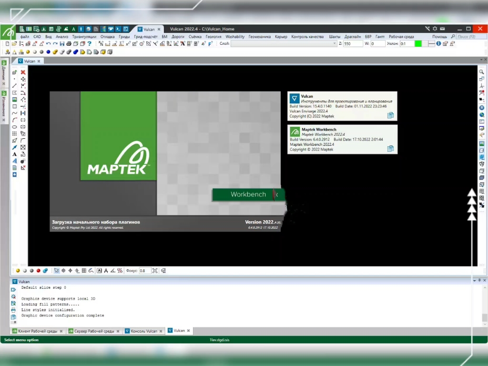Toggle the red point indicator in bottom toolbar
Viewport: 488px width, 366px height.
click(x=38, y=270)
